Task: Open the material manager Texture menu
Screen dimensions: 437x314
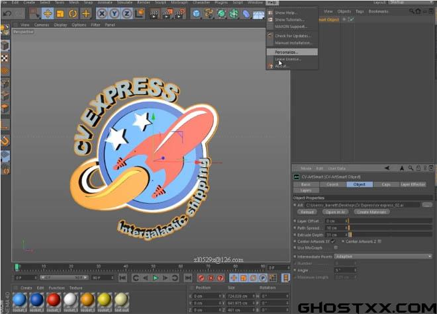Action: [x=75, y=288]
